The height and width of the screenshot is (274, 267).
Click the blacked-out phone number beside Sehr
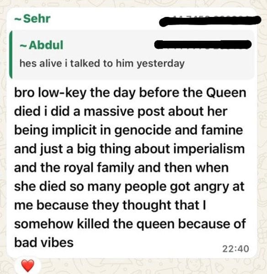click(x=210, y=21)
